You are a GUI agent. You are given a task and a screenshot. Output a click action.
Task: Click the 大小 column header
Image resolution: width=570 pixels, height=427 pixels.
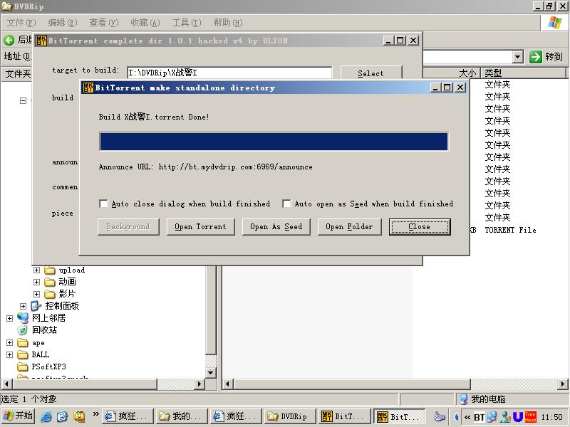(x=452, y=73)
